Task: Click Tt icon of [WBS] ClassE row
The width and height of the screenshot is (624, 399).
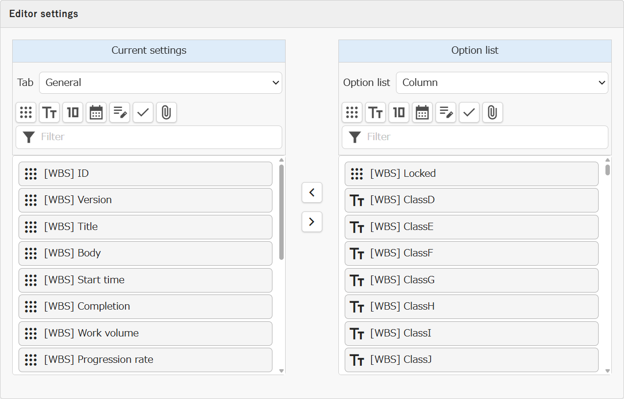Action: (357, 227)
